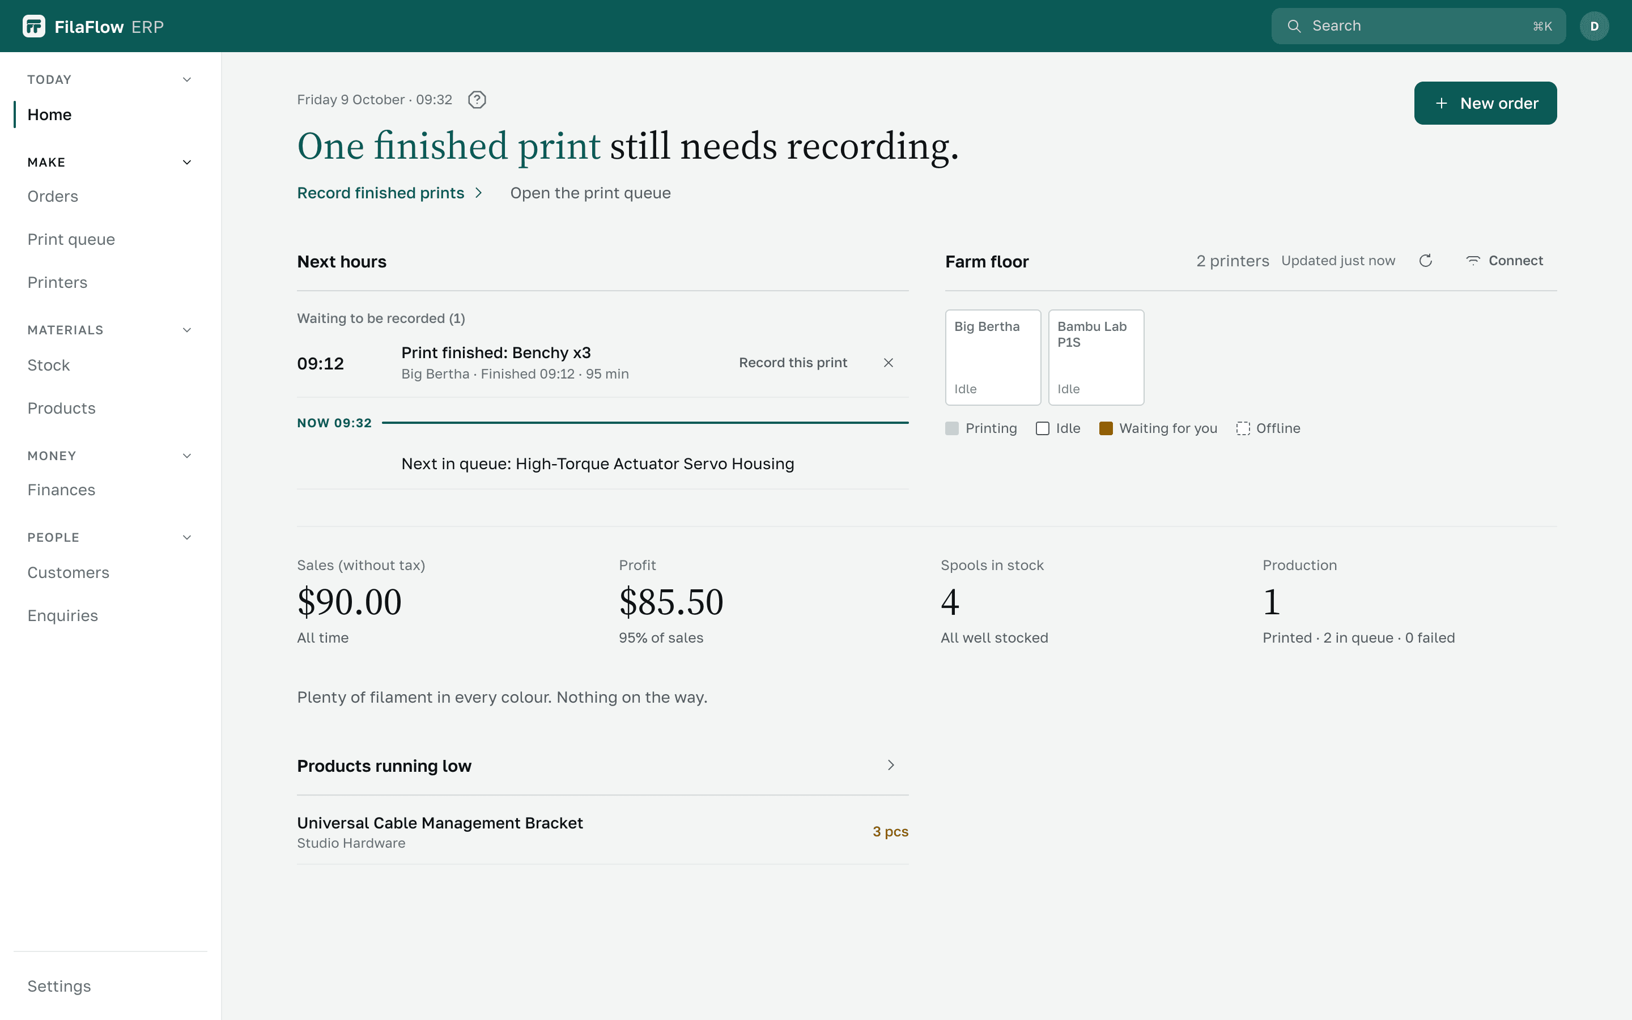This screenshot has height=1020, width=1632.
Task: Click the Profit $85.50 value
Action: pyautogui.click(x=671, y=602)
